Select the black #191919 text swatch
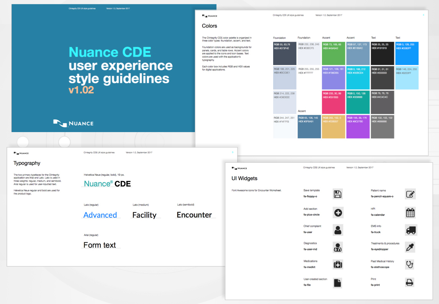 pos(382,54)
